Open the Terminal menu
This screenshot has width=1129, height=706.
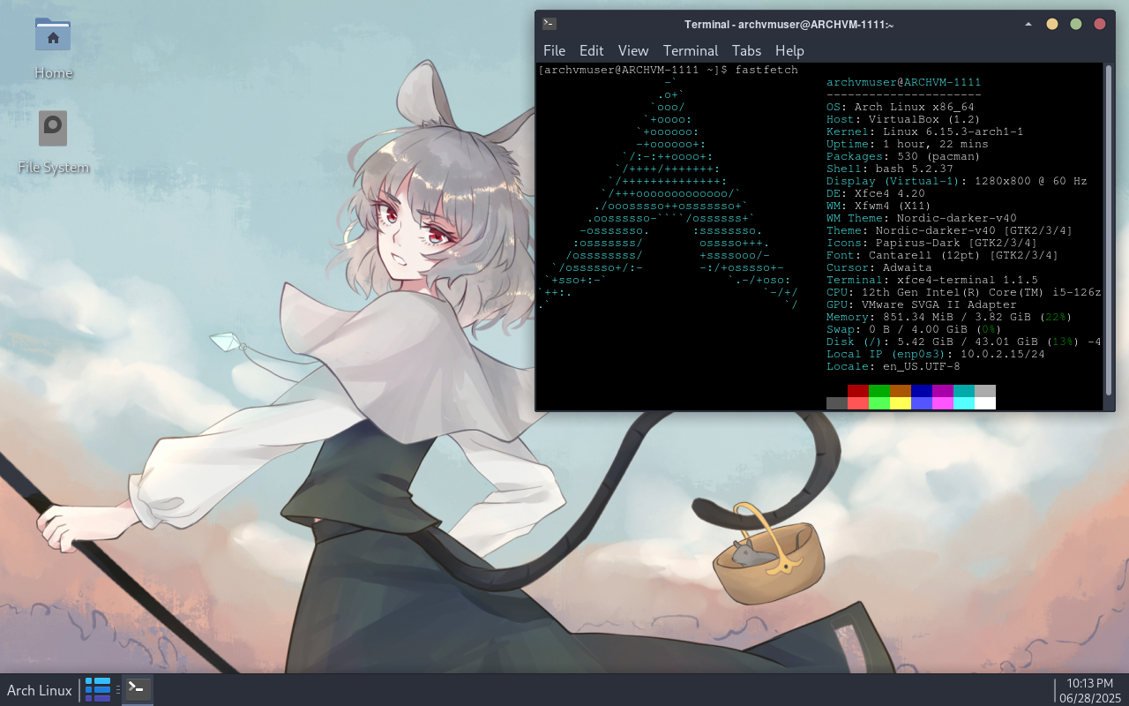coord(691,50)
